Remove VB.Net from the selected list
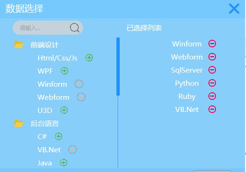The width and height of the screenshot is (246, 172). (x=212, y=109)
